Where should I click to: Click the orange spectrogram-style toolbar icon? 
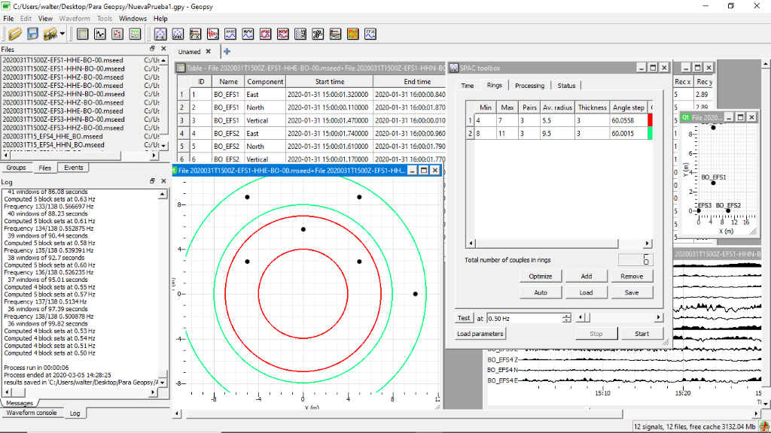tap(352, 34)
